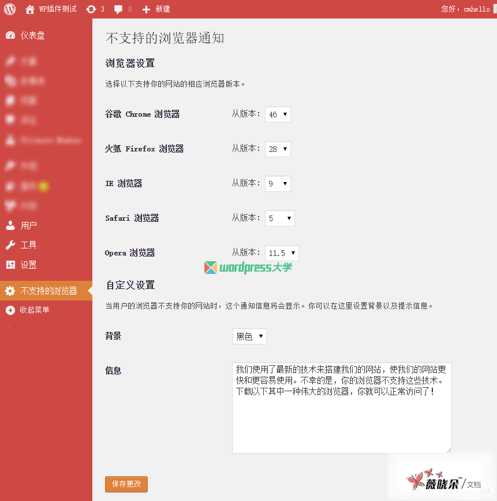Open the 设置 settings icon in sidebar
Viewport: 497px width, 501px height.
(11, 264)
